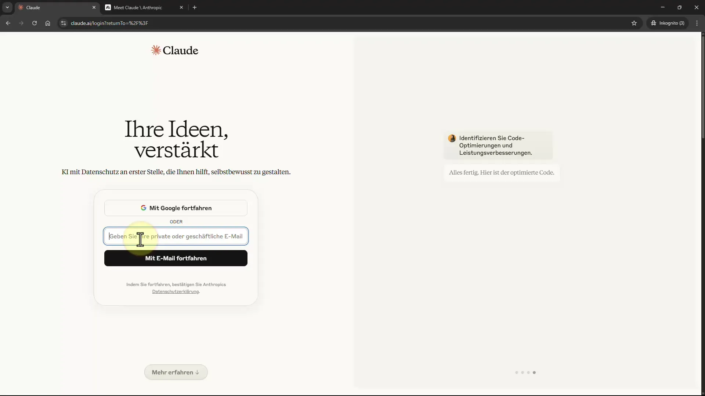The image size is (705, 396).
Task: Continue with Google sign-in button
Action: tap(176, 208)
